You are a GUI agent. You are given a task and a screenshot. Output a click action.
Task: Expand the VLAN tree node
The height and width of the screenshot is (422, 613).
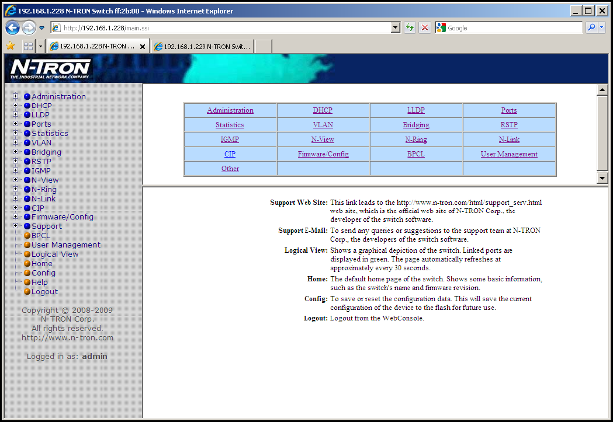tap(16, 142)
